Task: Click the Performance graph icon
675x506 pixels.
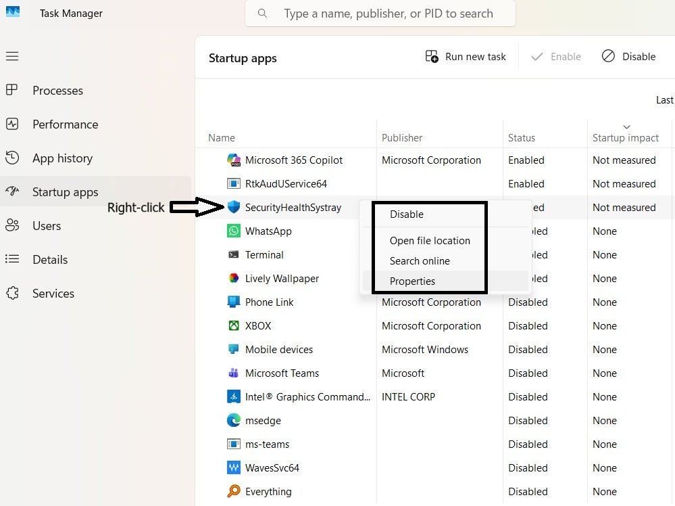Action: (x=12, y=124)
